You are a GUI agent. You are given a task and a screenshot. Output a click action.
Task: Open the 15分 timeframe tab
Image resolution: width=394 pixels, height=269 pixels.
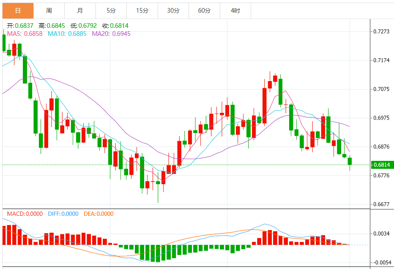click(142, 11)
